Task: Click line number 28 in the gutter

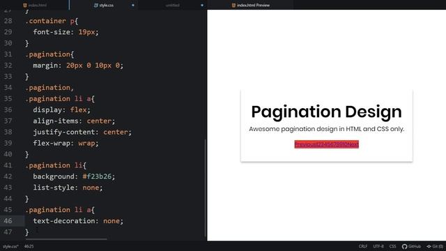Action: coord(8,21)
